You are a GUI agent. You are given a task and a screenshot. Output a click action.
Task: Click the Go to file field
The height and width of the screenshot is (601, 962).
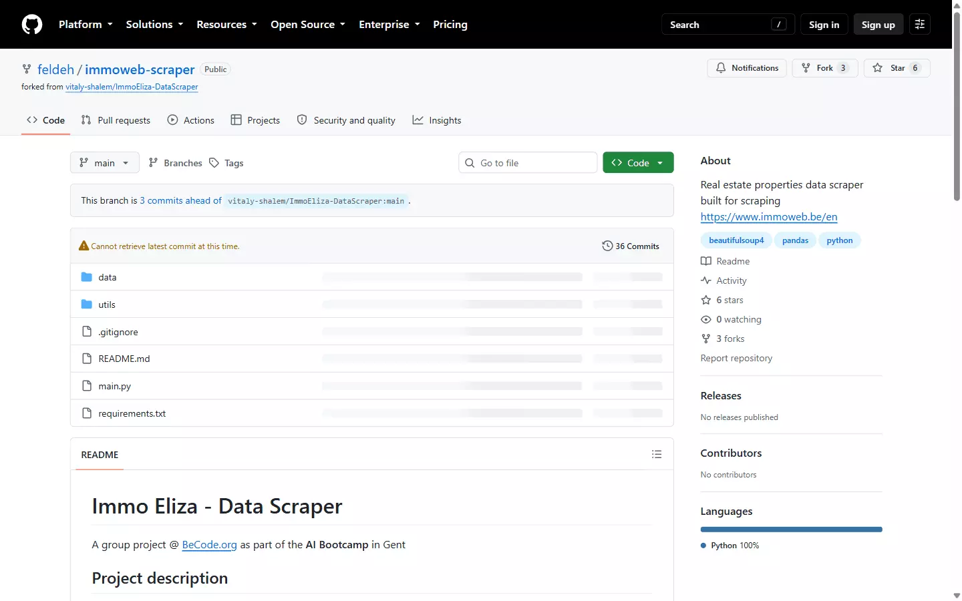[528, 163]
